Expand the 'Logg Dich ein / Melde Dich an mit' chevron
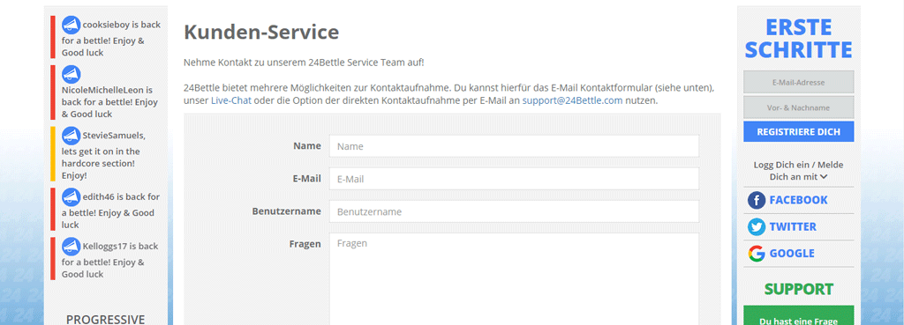Screen dimensions: 904x325 click(824, 177)
